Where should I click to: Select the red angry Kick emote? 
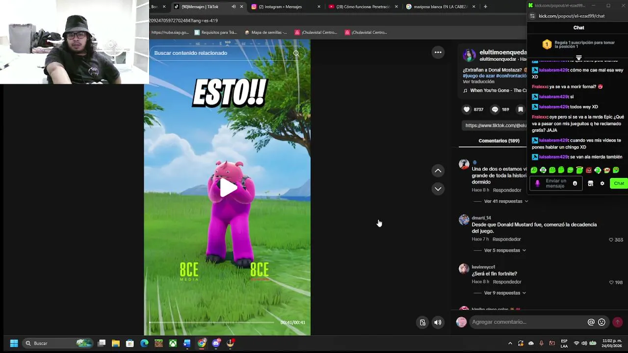coord(589,170)
